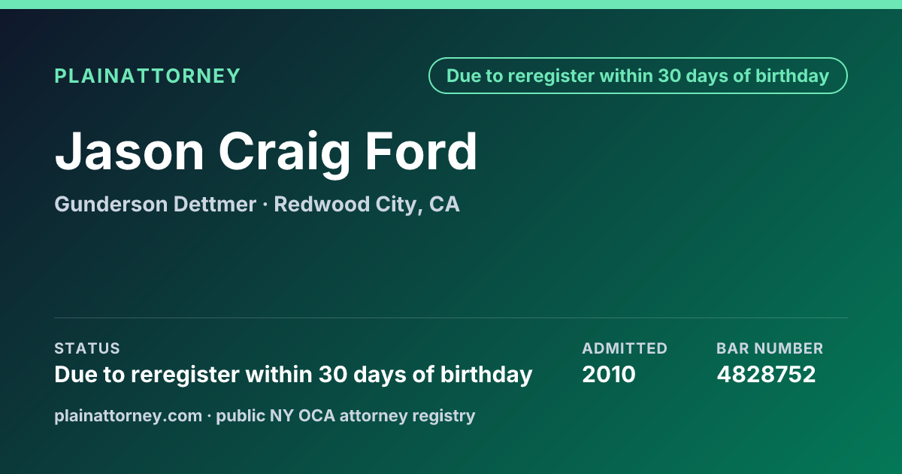902x474 pixels.
Task: Select the Redwood City, CA location text
Action: tap(367, 205)
